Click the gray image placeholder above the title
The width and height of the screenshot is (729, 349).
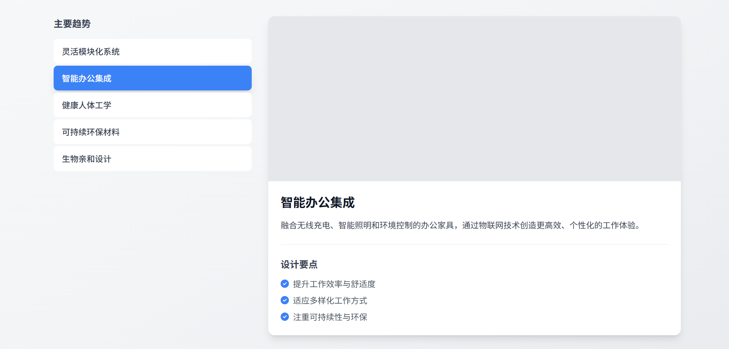point(475,99)
